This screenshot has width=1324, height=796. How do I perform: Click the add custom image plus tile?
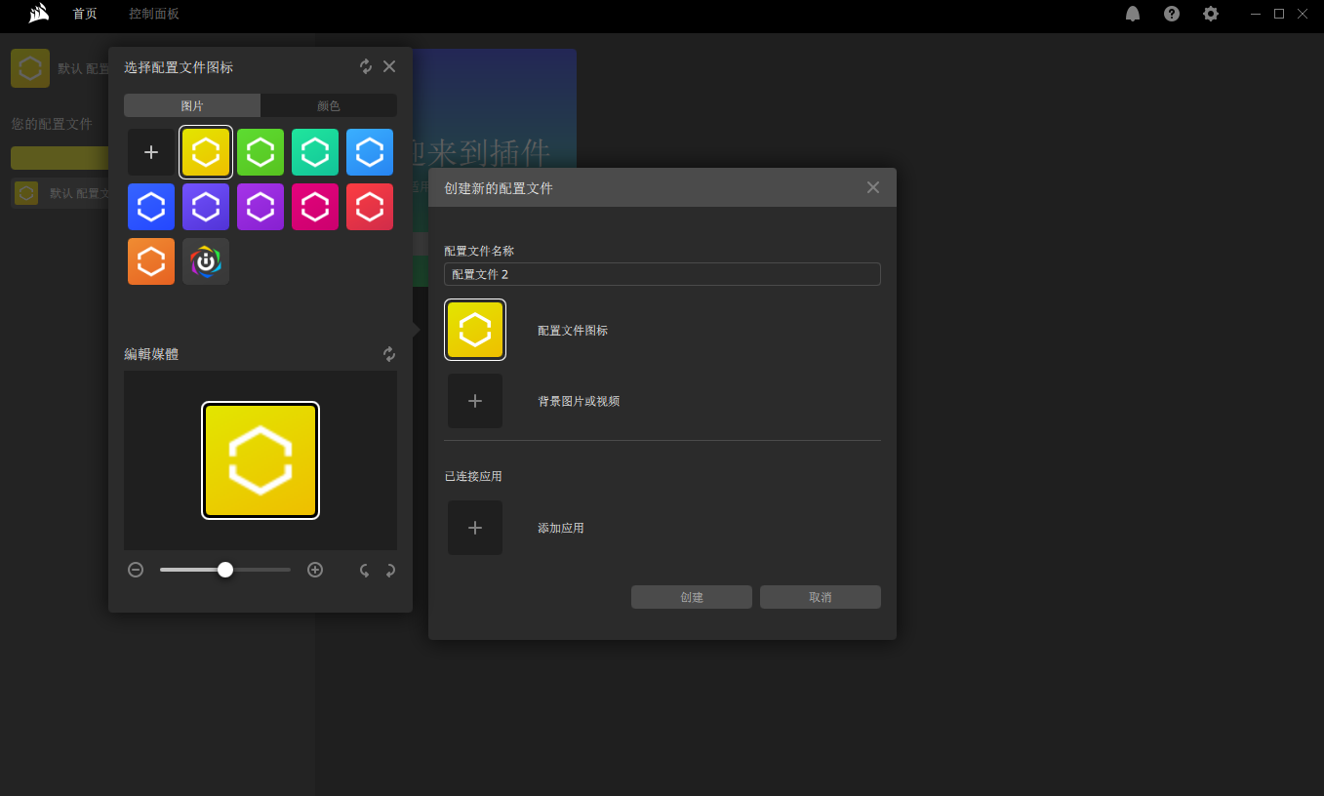coord(151,152)
